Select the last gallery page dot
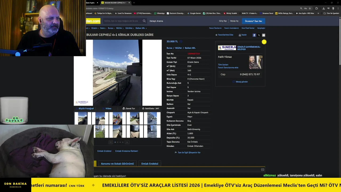The height and width of the screenshot is (192, 341). (122, 142)
